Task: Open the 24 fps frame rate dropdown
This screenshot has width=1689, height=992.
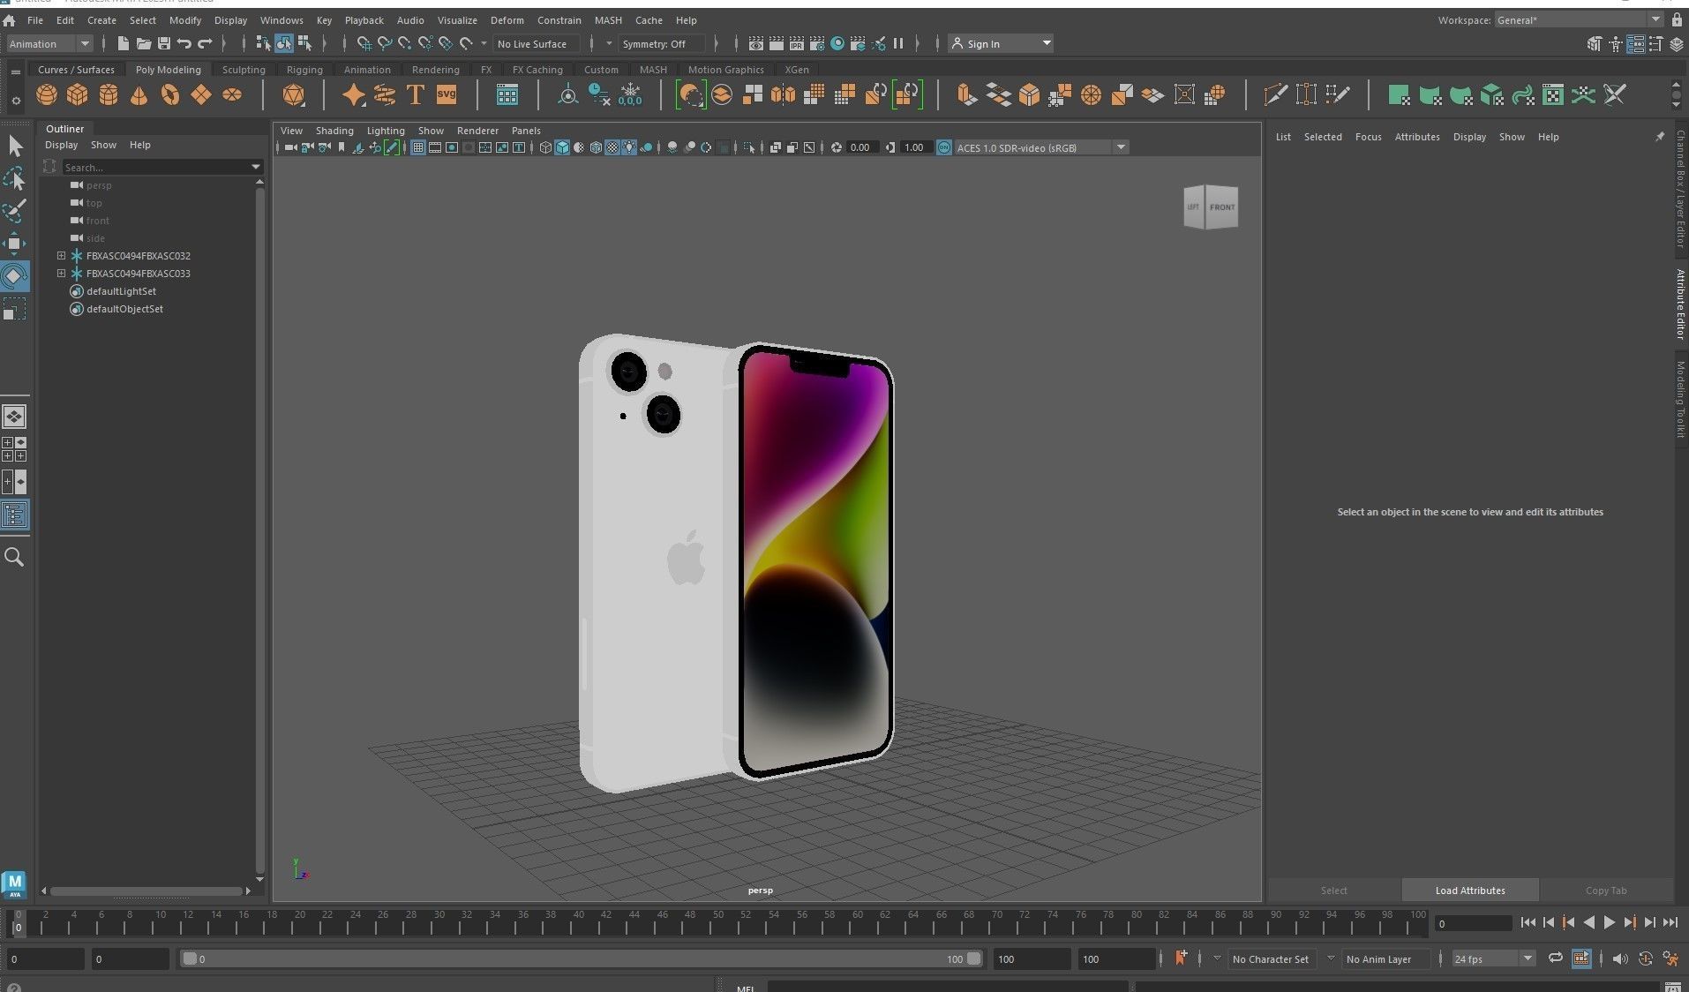Action: [x=1493, y=958]
